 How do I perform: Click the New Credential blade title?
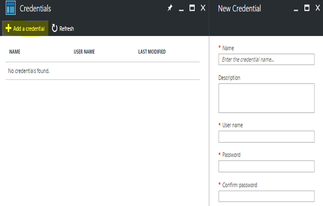pos(239,8)
